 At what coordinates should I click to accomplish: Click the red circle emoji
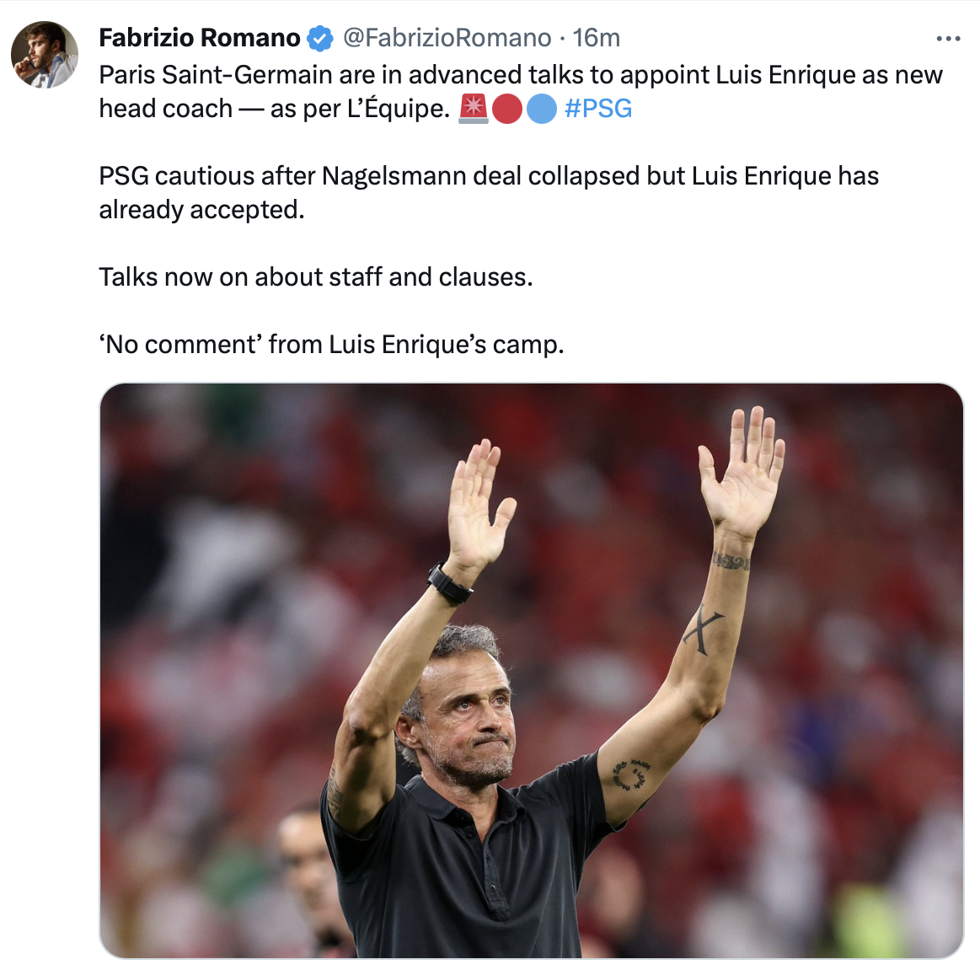pyautogui.click(x=507, y=110)
